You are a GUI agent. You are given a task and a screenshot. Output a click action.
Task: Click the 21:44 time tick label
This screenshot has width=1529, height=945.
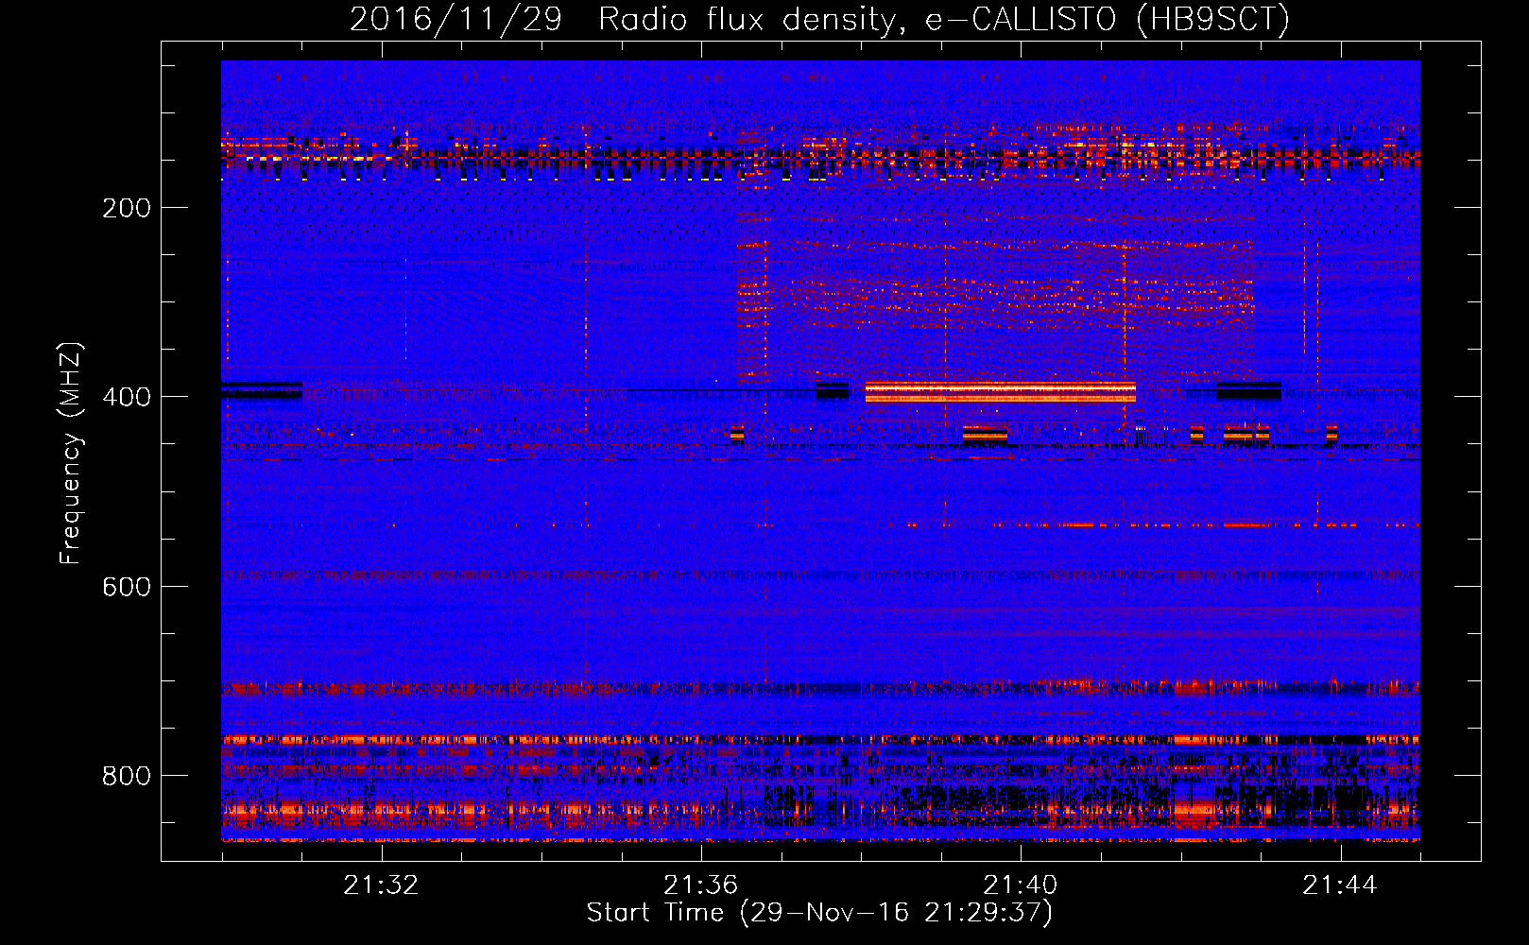pos(1339,885)
